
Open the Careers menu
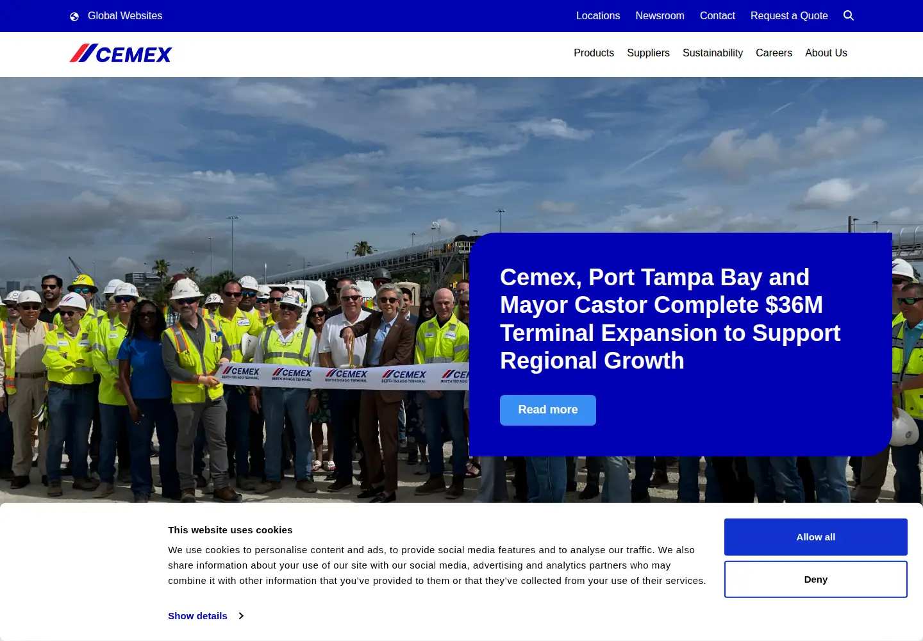774,53
